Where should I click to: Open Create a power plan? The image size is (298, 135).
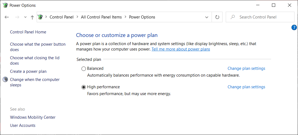pos(28,71)
